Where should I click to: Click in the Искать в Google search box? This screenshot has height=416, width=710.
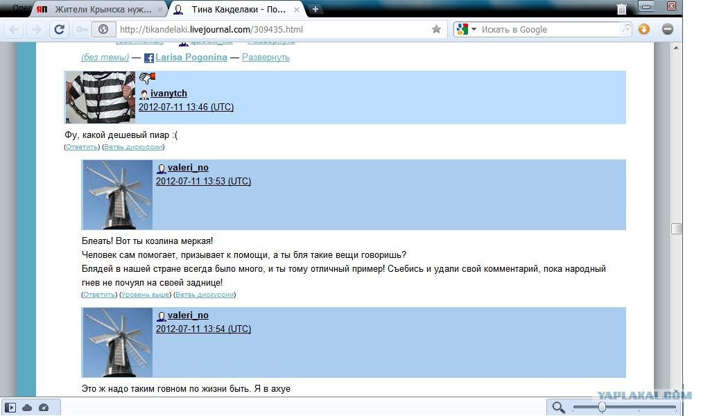pyautogui.click(x=549, y=29)
